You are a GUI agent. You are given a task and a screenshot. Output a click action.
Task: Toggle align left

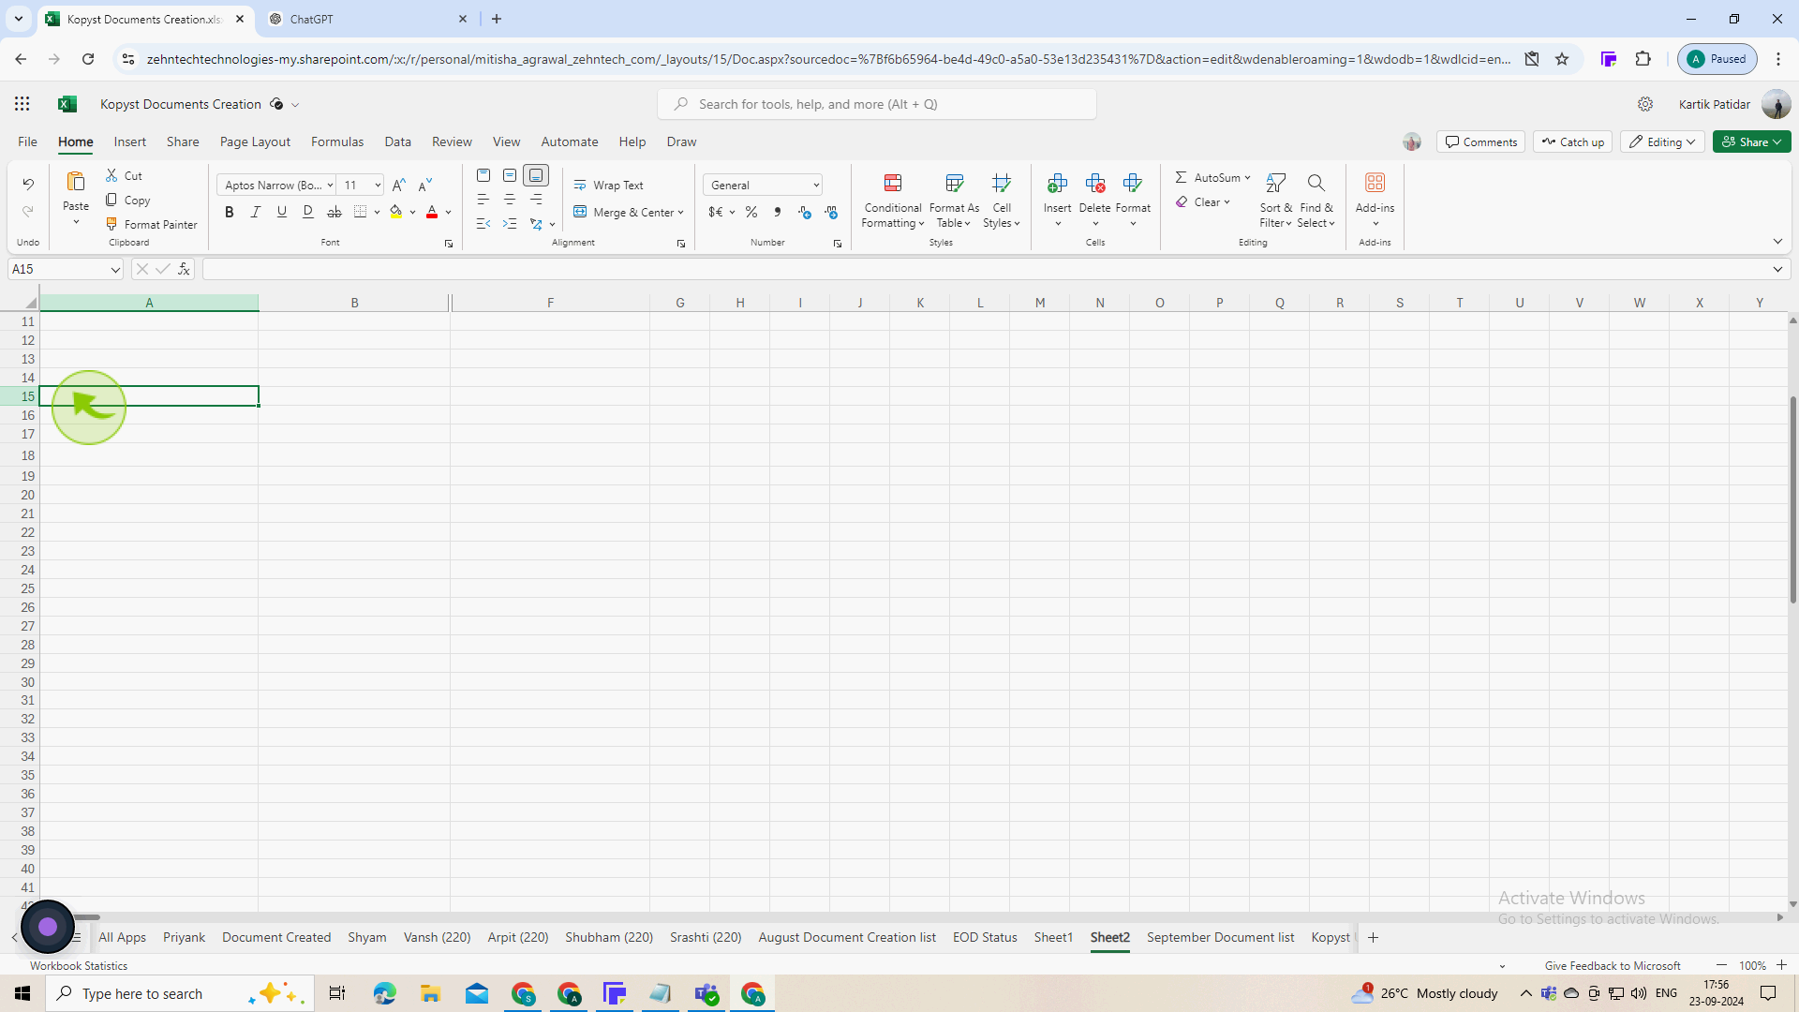click(483, 200)
